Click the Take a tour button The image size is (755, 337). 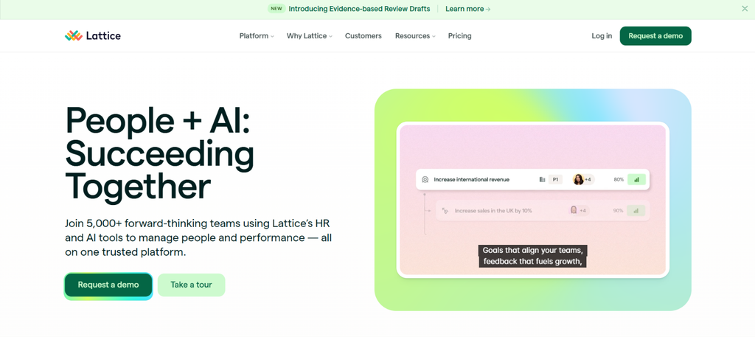click(191, 285)
